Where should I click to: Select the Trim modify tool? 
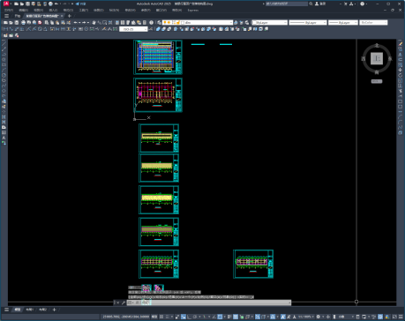point(401,91)
